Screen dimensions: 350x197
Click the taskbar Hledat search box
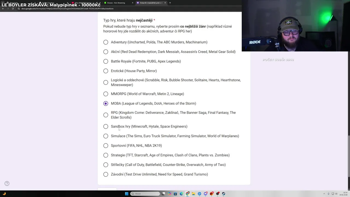[x=145, y=194]
